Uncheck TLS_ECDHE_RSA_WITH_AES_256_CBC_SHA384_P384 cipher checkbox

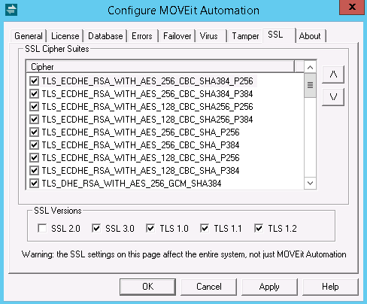click(x=34, y=93)
